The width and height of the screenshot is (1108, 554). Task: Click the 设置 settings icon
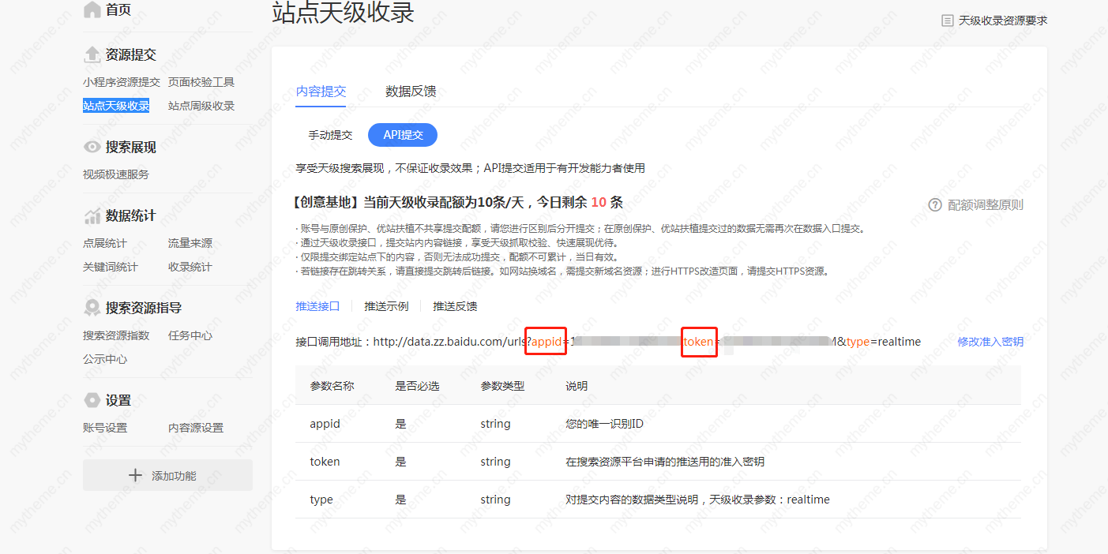click(91, 399)
